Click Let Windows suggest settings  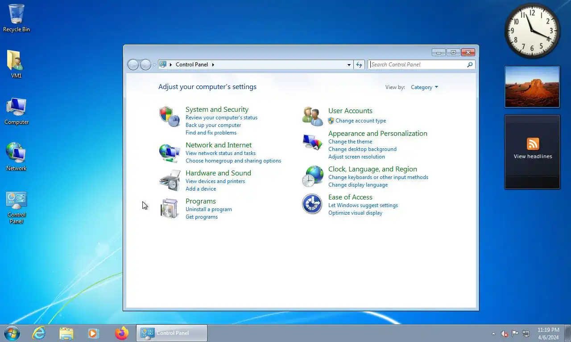[x=363, y=205]
